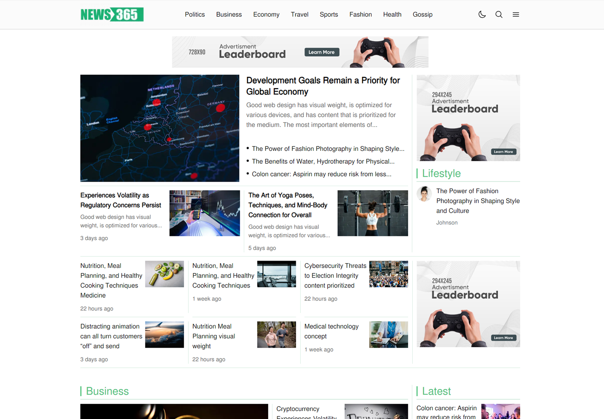Open 'Medical technology concept' article
This screenshot has width=604, height=419.
tap(332, 331)
